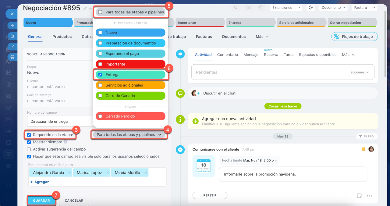Copy link using the chain icon button
The width and height of the screenshot is (390, 206).
[x=12, y=26]
